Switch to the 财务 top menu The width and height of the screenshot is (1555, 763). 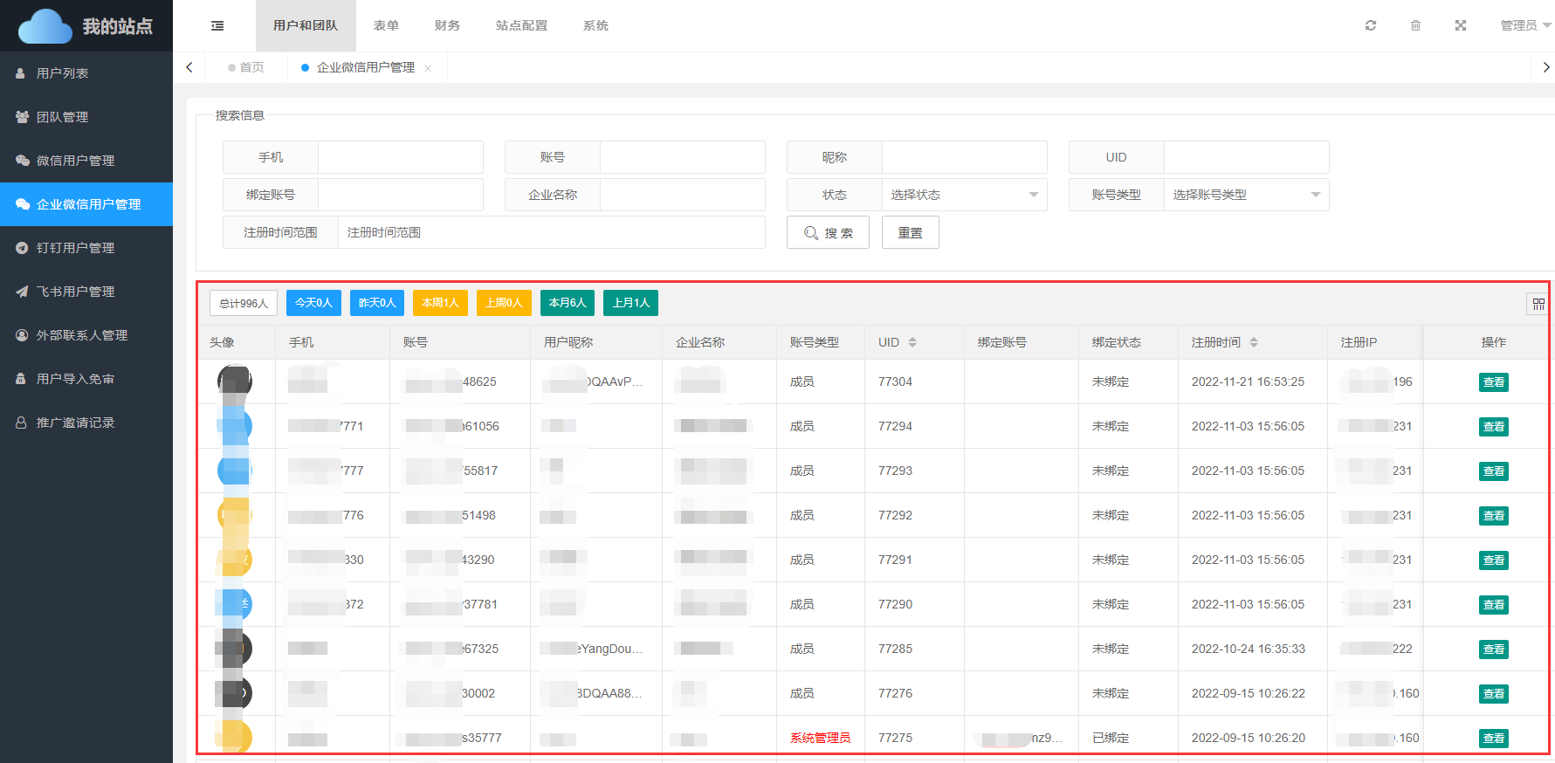(447, 25)
